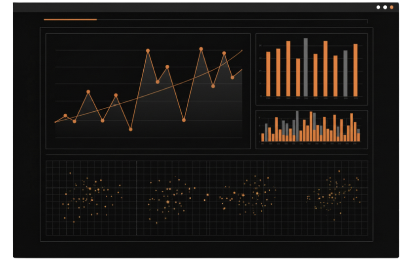Click the orange circular button in the title bar
The width and height of the screenshot is (411, 261).
[392, 7]
